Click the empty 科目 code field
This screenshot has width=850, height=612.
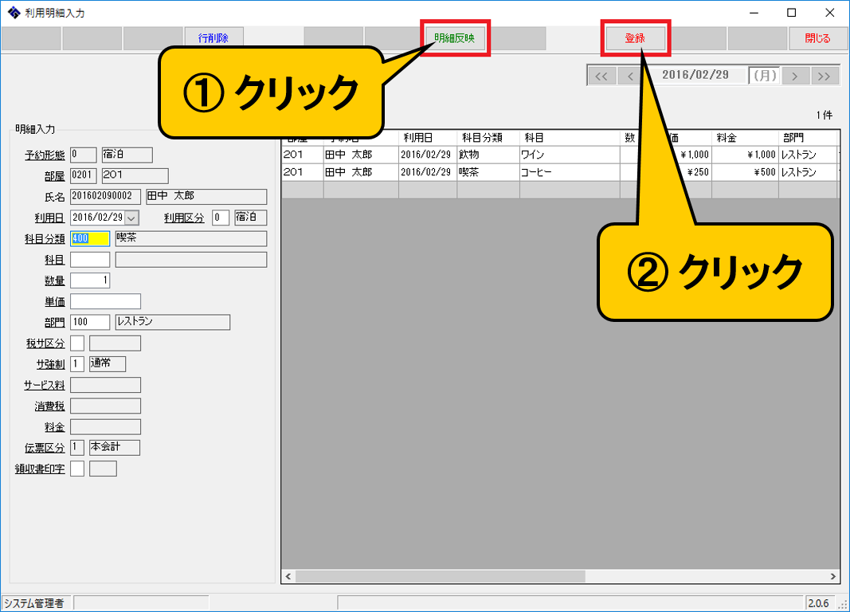[90, 260]
